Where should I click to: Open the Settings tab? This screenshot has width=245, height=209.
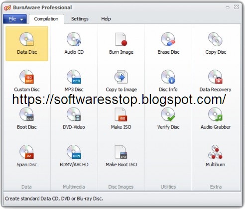coord(80,19)
